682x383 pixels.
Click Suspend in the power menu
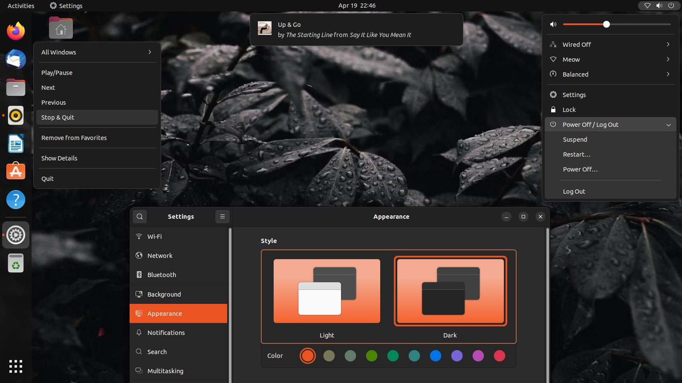pos(575,139)
